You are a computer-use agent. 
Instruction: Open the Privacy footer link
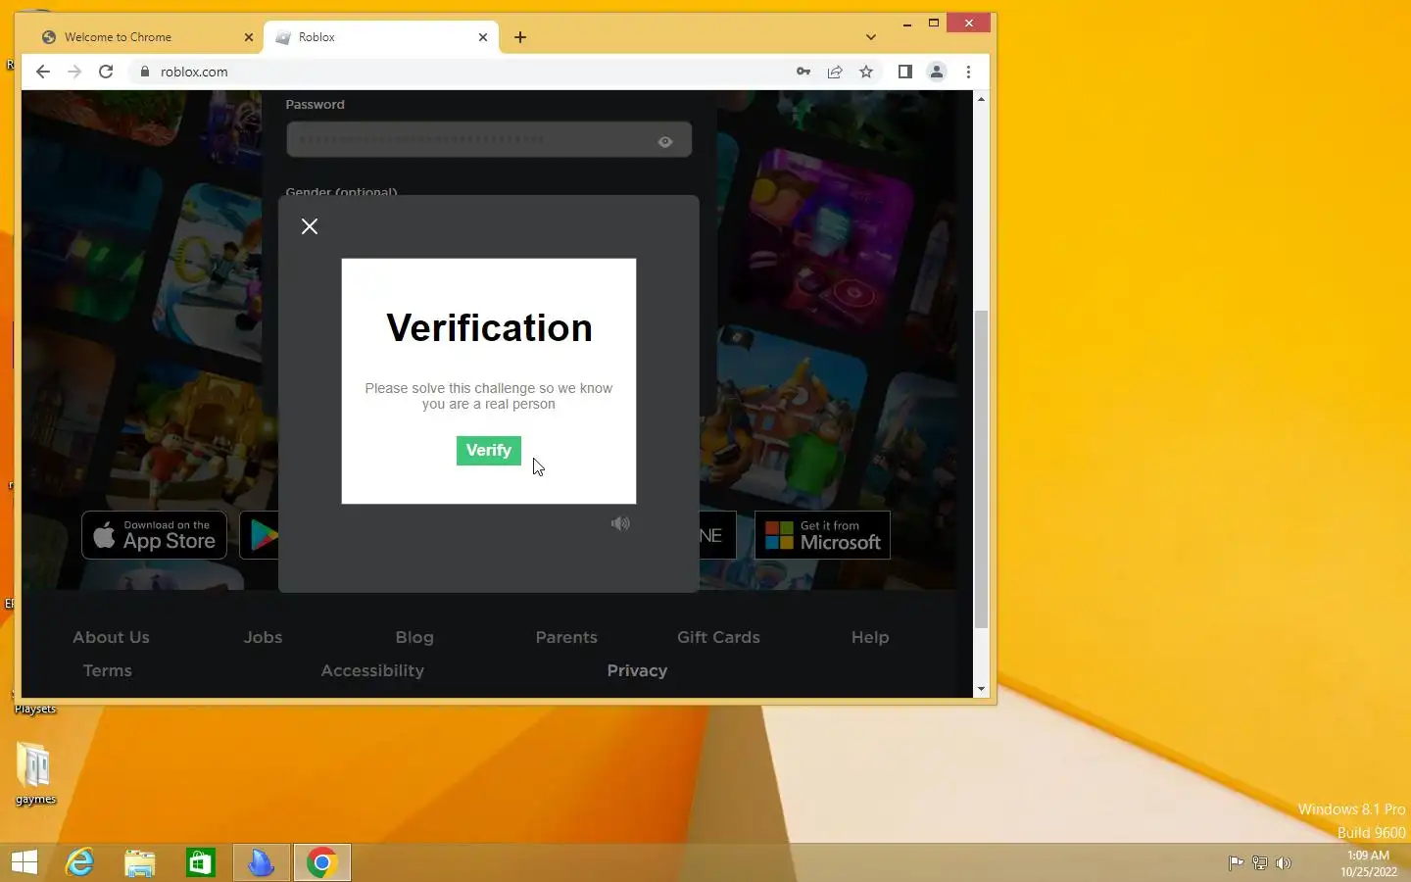(637, 670)
